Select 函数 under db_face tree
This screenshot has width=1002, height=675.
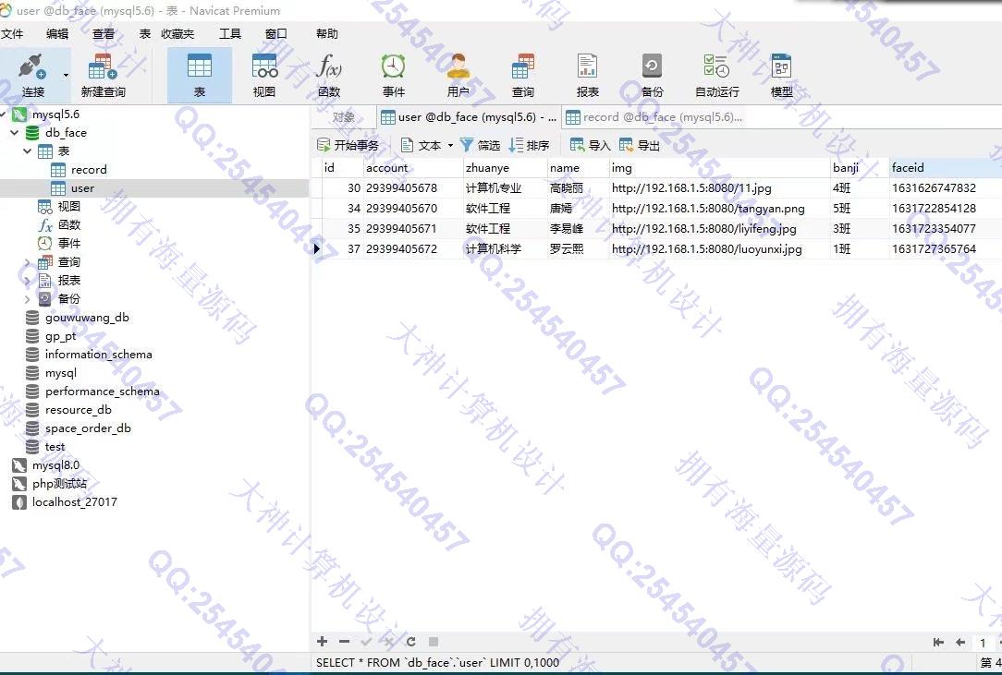69,224
